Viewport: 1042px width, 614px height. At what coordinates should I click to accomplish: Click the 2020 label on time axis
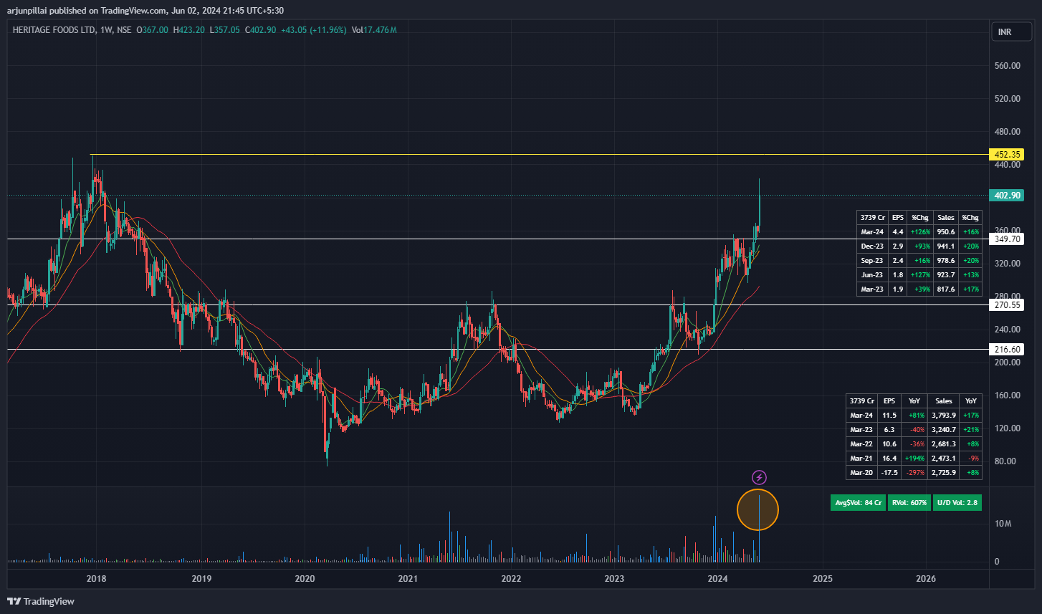[305, 578]
